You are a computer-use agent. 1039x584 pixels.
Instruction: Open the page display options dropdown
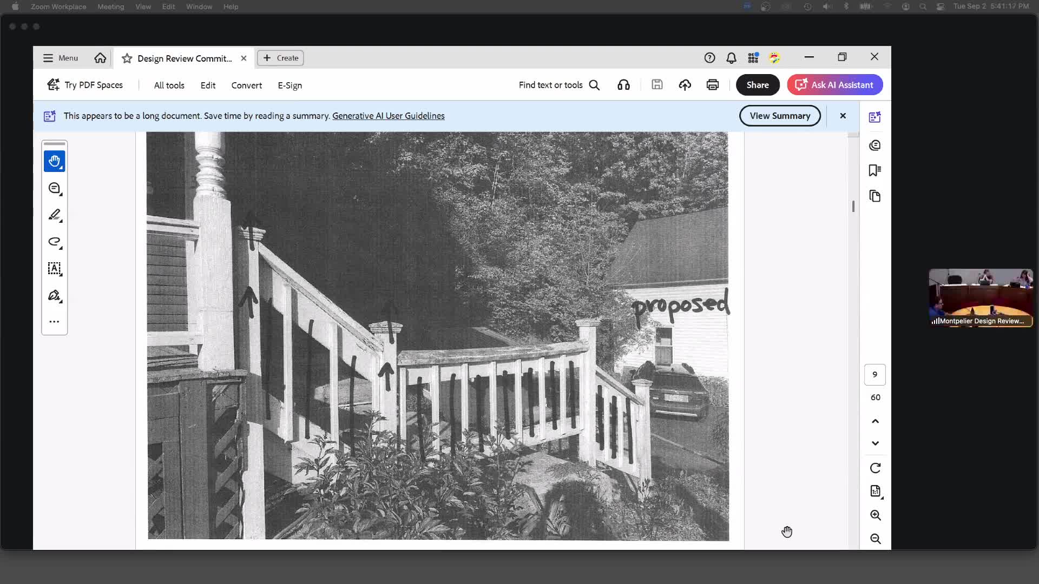[x=876, y=491]
